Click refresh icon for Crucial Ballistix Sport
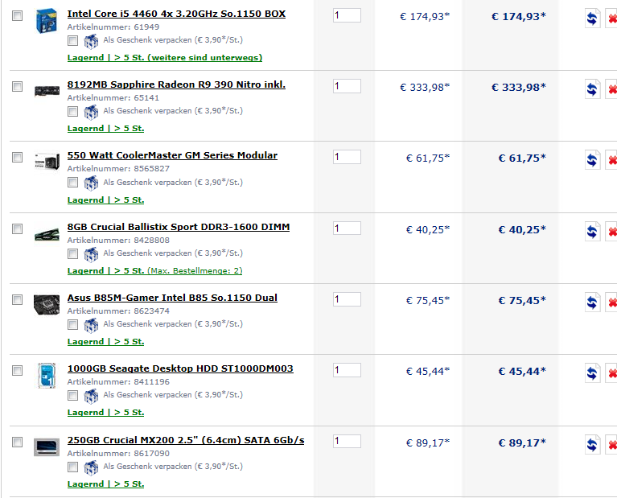The width and height of the screenshot is (617, 498). tap(592, 232)
